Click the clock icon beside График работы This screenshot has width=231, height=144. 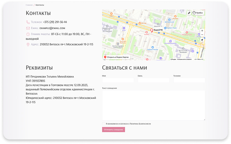(28, 34)
